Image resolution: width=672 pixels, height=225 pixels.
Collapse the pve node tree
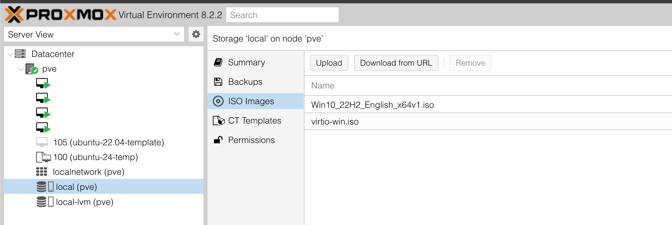point(21,69)
